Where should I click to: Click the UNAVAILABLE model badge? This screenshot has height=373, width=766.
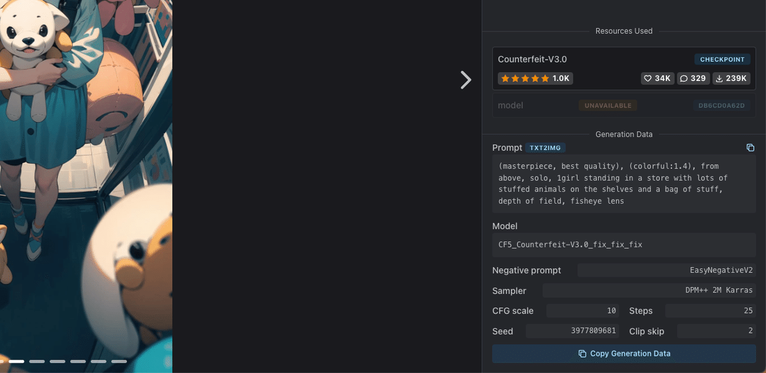[608, 105]
